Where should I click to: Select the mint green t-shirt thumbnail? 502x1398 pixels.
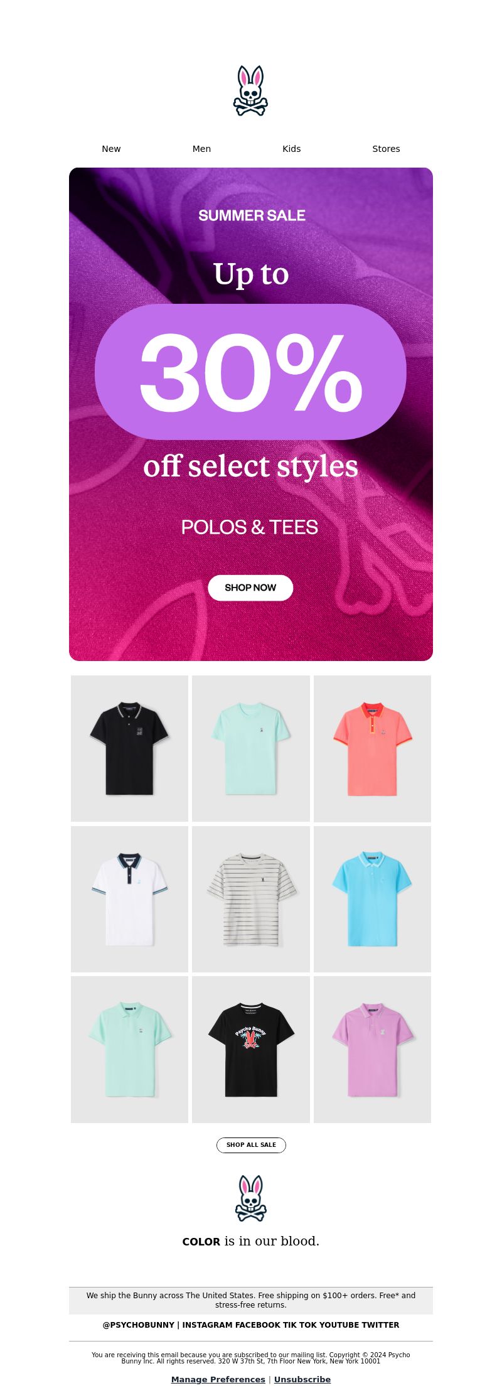coord(251,748)
